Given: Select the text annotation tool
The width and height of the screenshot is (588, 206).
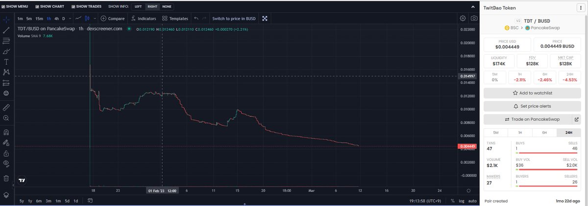Looking at the screenshot, I should 6,62.
